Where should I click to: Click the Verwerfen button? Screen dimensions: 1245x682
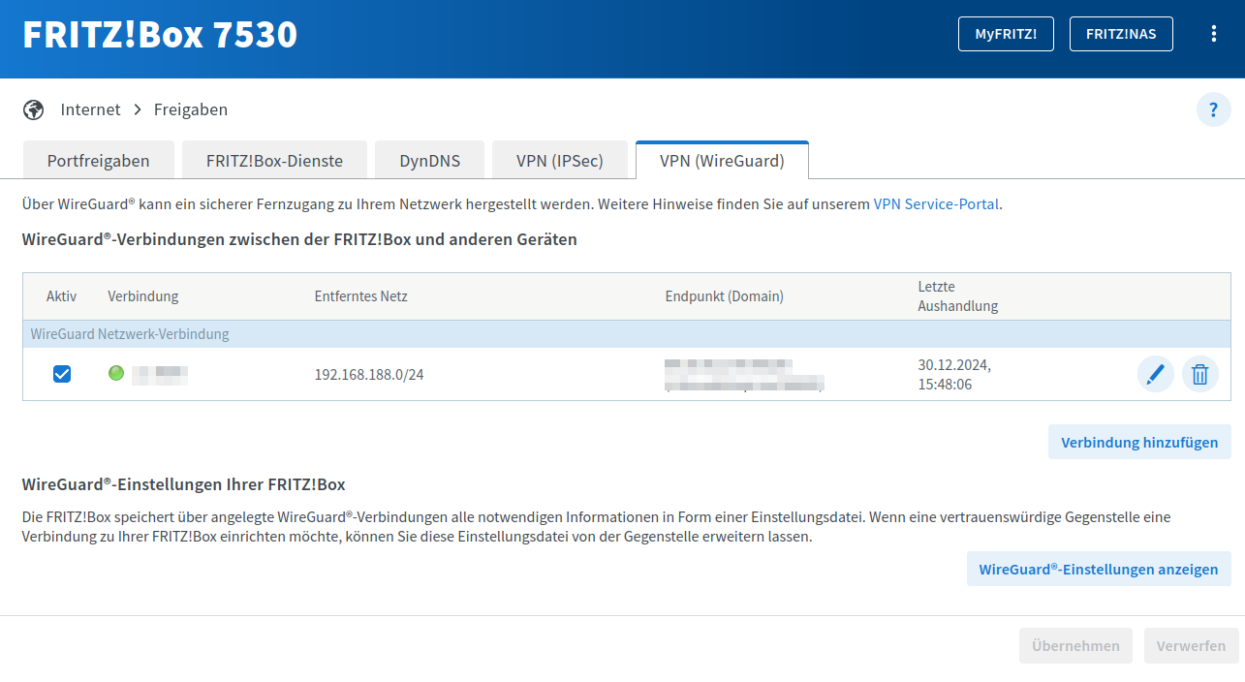coord(1191,646)
